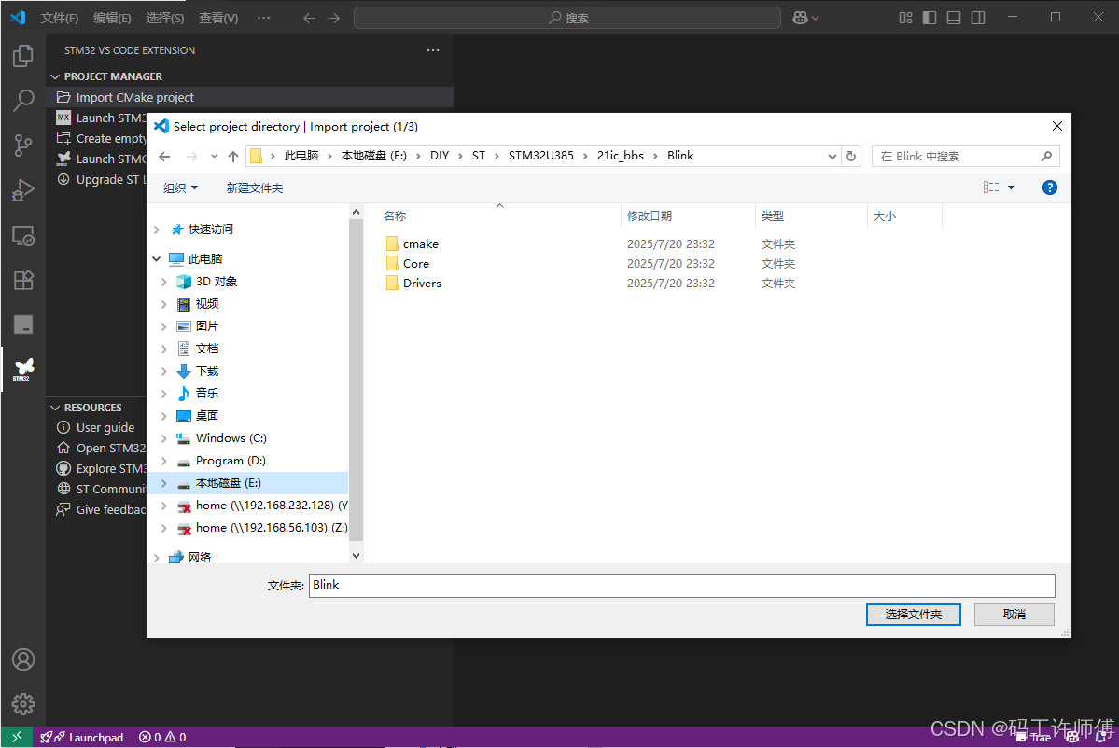Expand the 网络 node in tree

[x=156, y=558]
